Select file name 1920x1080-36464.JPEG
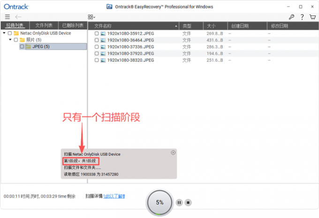The height and width of the screenshot is (218, 319). coord(130,40)
